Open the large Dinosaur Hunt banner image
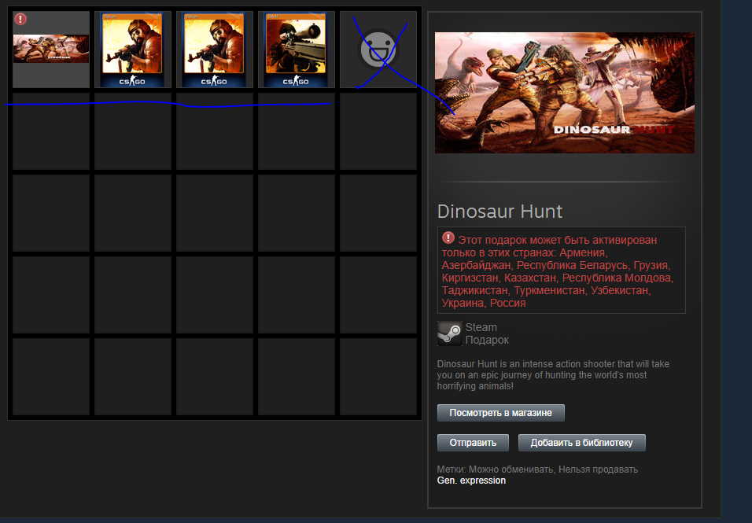The image size is (752, 523). 565,93
